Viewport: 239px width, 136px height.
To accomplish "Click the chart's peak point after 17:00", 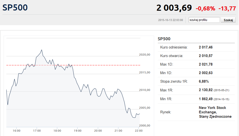I will 42,50.
